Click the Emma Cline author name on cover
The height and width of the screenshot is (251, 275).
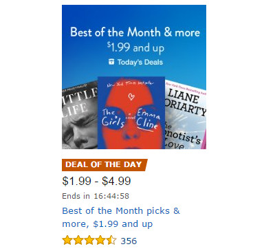click(148, 119)
